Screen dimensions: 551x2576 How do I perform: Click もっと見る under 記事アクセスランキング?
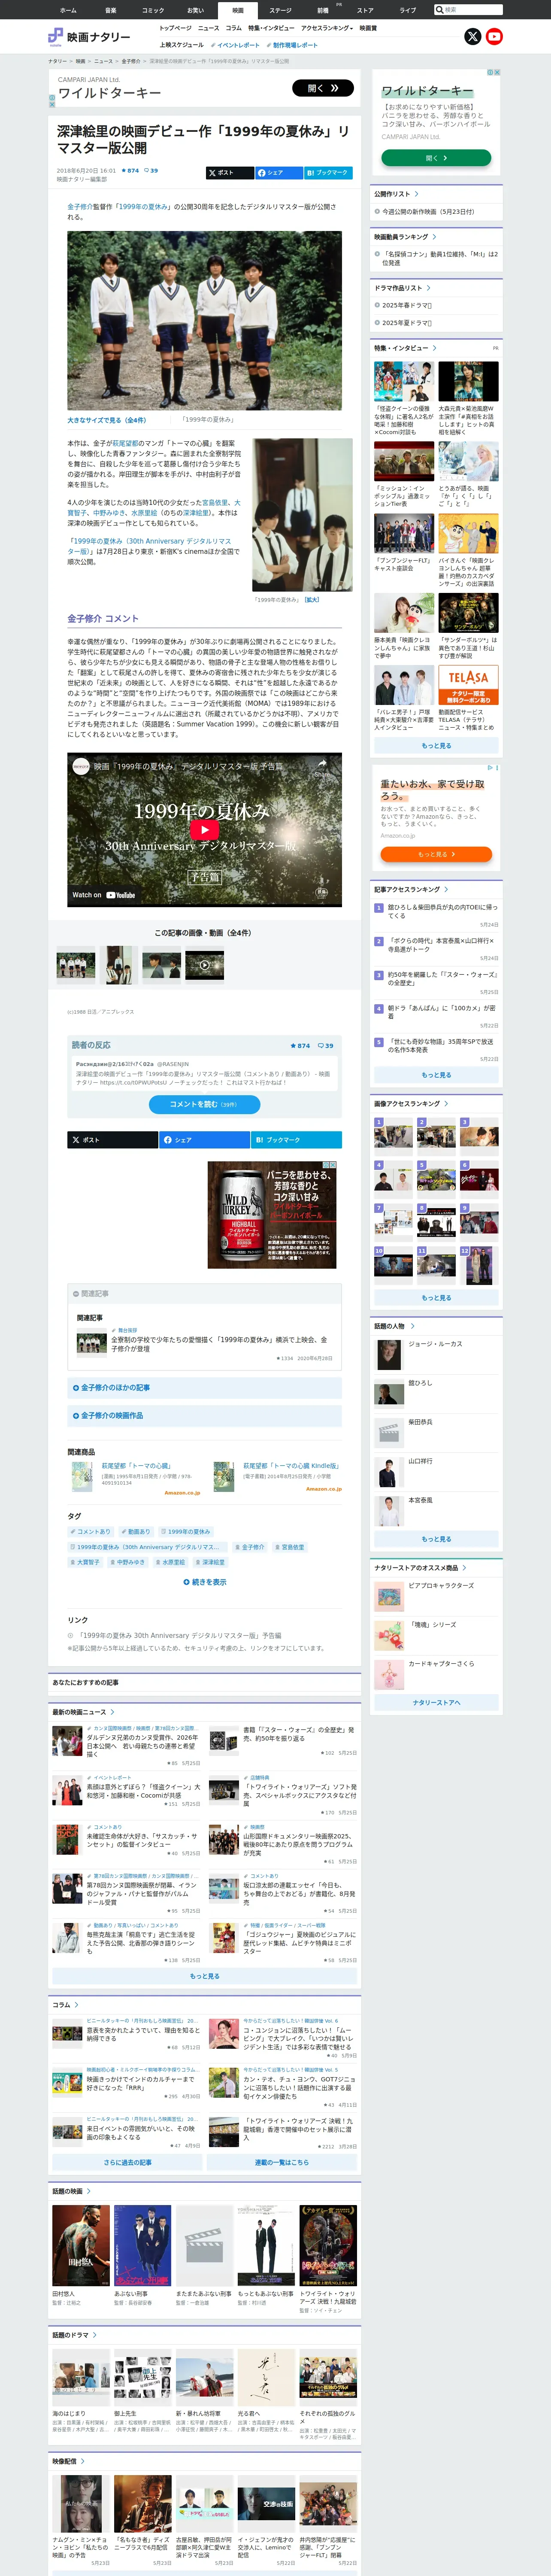pyautogui.click(x=435, y=1075)
